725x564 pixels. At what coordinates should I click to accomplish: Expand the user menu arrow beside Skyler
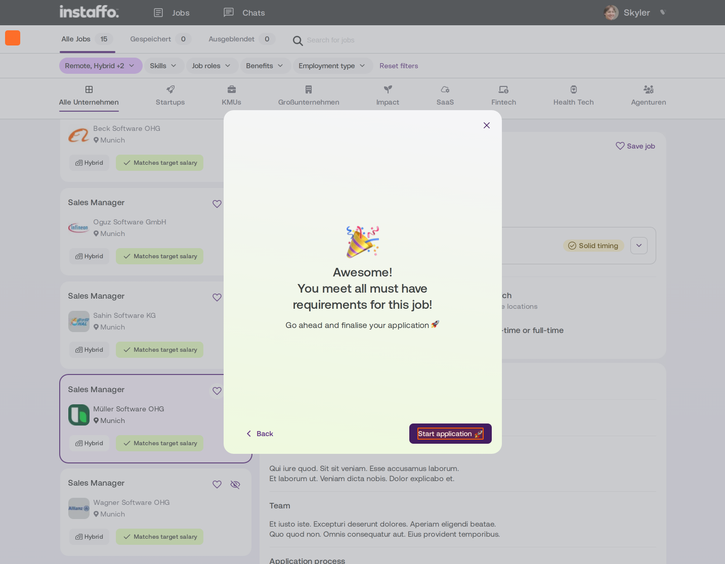point(663,13)
